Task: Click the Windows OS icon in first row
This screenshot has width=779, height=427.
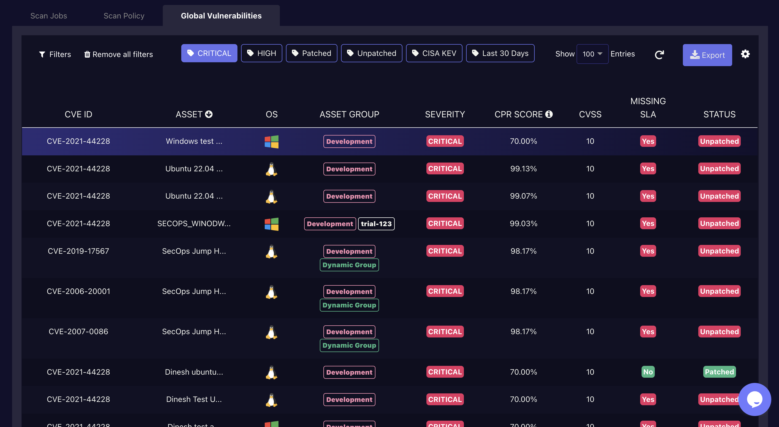Action: [x=271, y=142]
